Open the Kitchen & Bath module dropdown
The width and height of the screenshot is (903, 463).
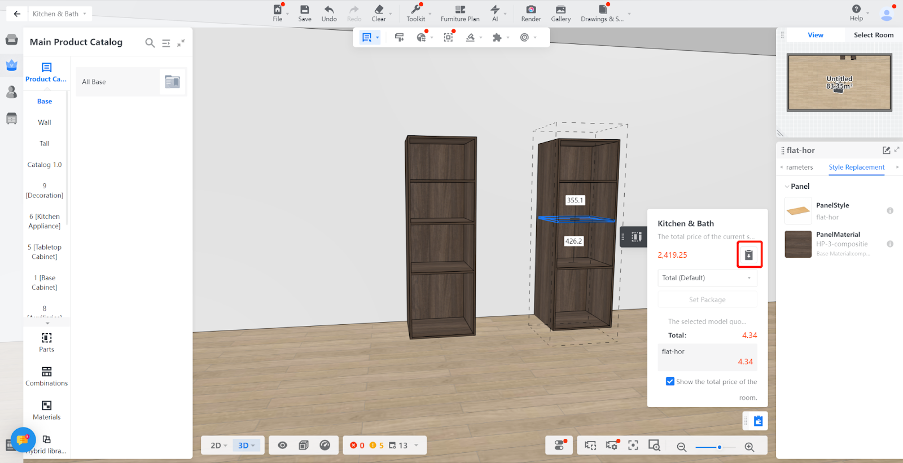point(60,14)
